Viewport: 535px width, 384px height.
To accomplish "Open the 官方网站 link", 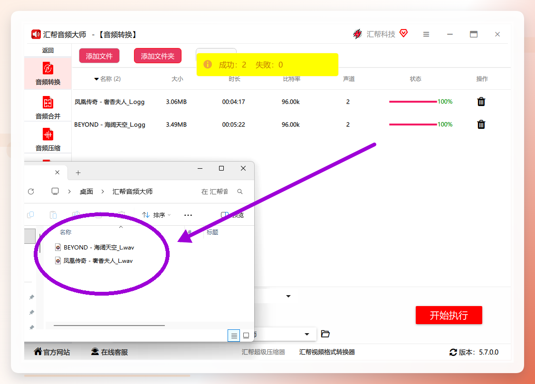I will pos(52,352).
